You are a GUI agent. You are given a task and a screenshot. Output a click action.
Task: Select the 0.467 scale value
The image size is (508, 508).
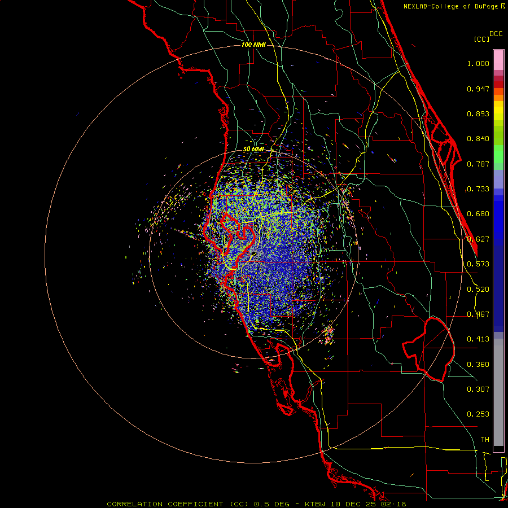[478, 314]
